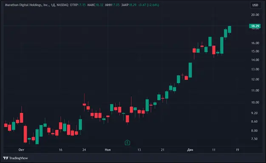Select the last green candle at 18.29
The width and height of the screenshot is (266, 163).
pos(229,29)
